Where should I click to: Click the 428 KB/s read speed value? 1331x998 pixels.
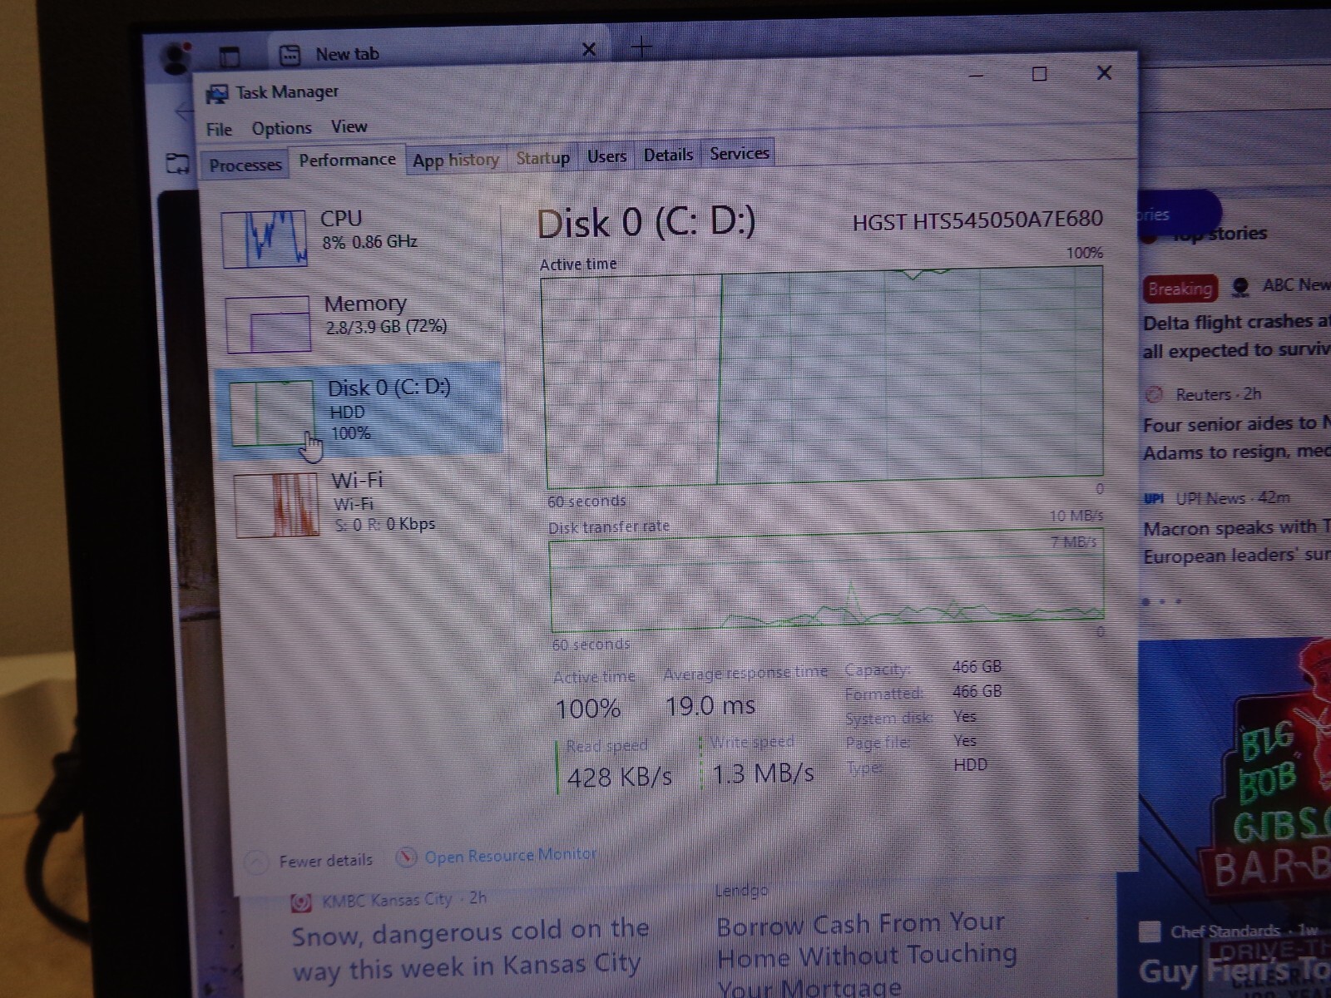point(620,777)
